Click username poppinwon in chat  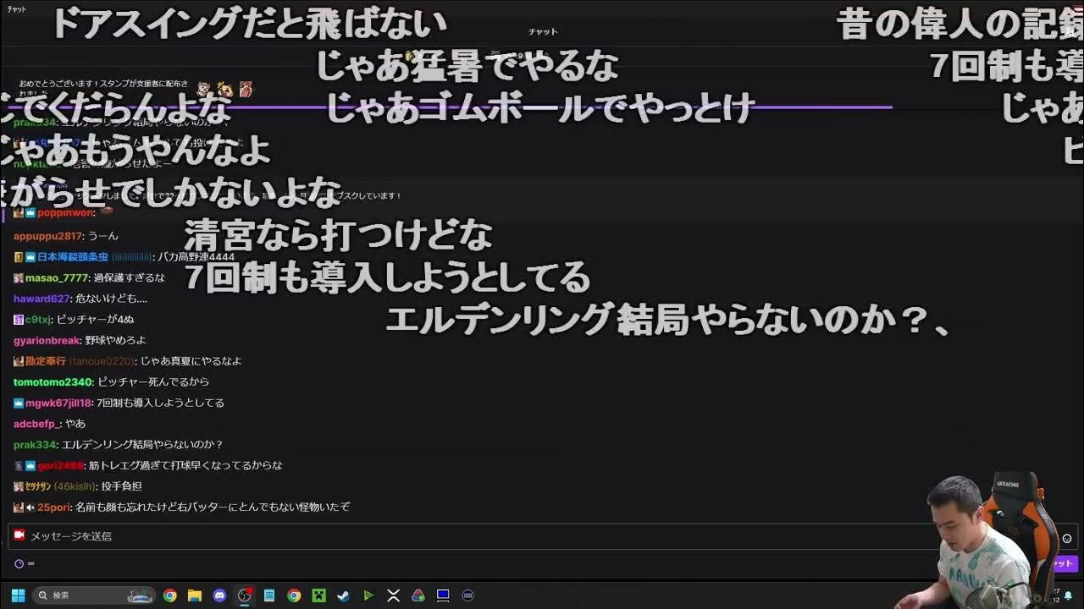[x=65, y=213]
